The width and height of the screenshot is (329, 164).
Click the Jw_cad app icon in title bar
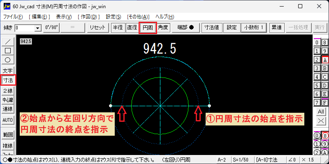coord(7,6)
